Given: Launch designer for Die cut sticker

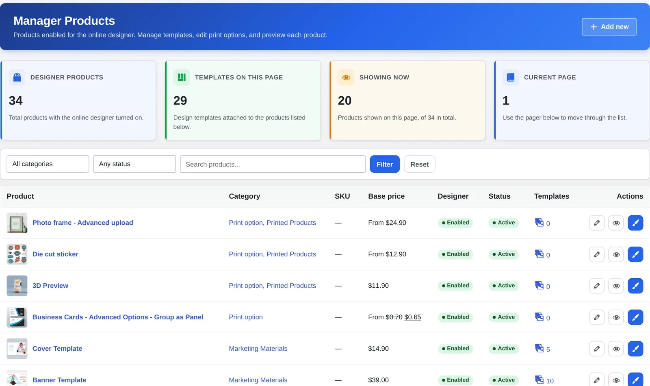Looking at the screenshot, I should (635, 254).
